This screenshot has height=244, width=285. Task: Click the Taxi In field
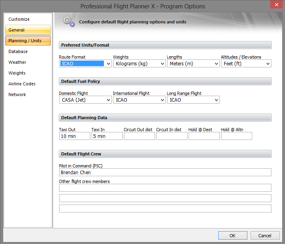pyautogui.click(x=107, y=136)
